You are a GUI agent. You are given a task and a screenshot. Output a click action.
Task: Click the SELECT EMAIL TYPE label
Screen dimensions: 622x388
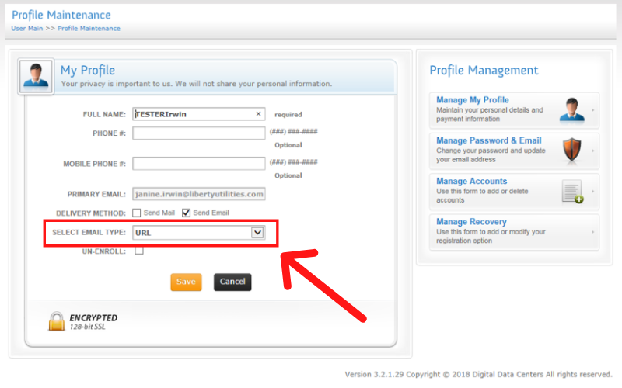(89, 232)
